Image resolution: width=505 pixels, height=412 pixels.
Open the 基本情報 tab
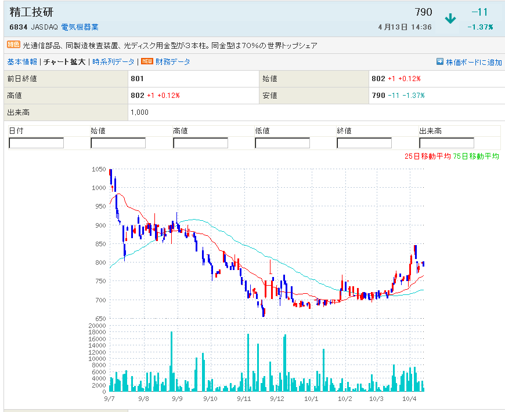tap(22, 62)
